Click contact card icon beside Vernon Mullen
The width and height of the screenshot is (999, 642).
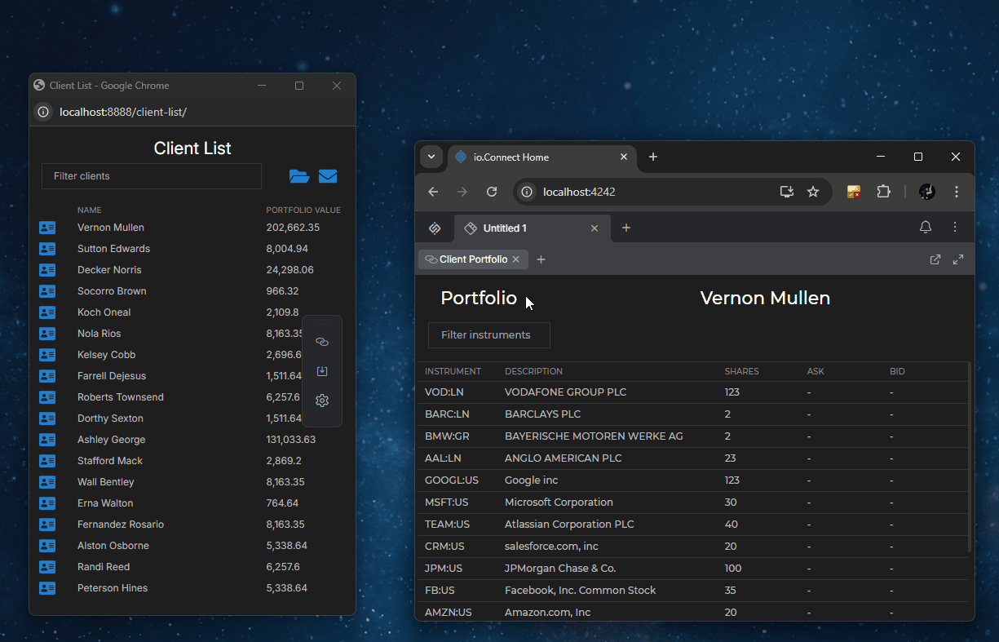47,228
